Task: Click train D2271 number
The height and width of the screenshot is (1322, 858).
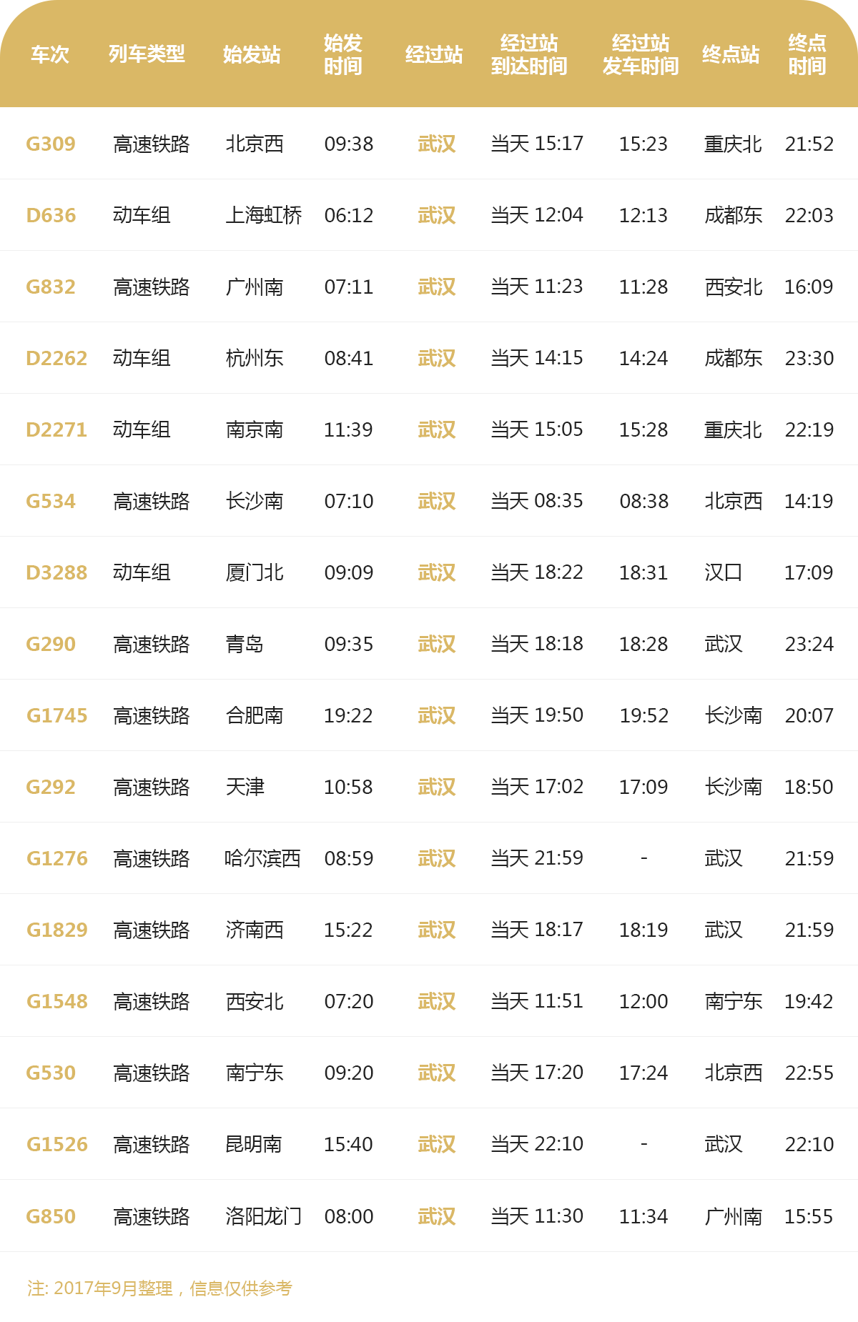Action: pyautogui.click(x=56, y=429)
